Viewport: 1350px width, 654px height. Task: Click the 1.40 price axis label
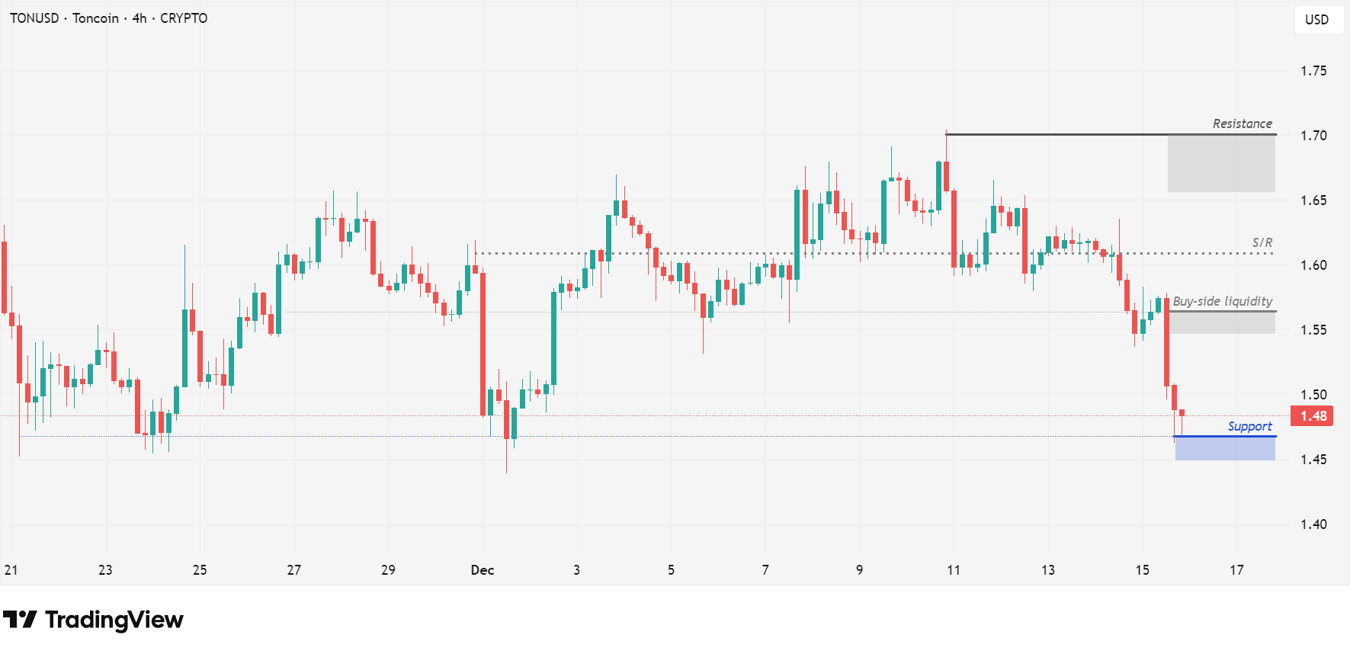pyautogui.click(x=1313, y=524)
